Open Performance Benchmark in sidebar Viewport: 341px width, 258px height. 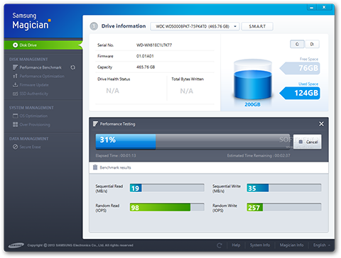(40, 67)
